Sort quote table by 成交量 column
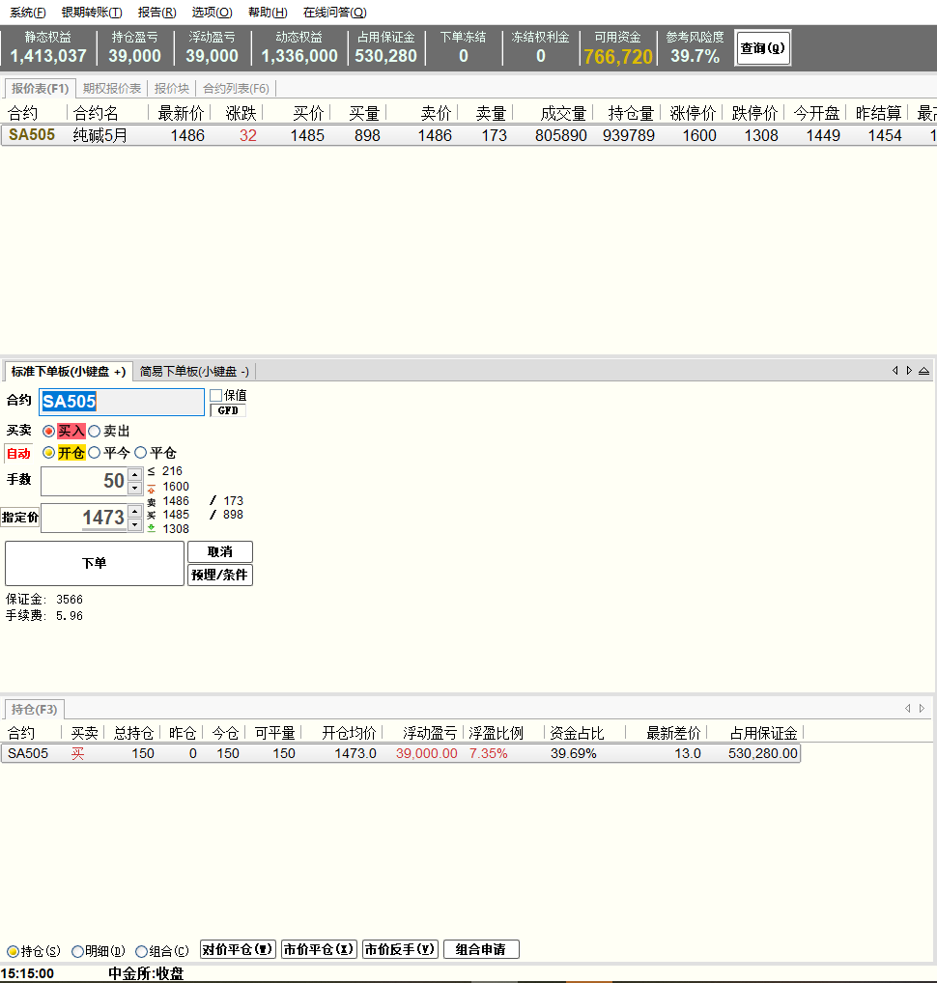 click(563, 114)
